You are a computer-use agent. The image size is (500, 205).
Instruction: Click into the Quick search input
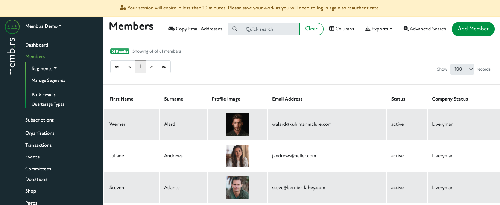pyautogui.click(x=270, y=29)
